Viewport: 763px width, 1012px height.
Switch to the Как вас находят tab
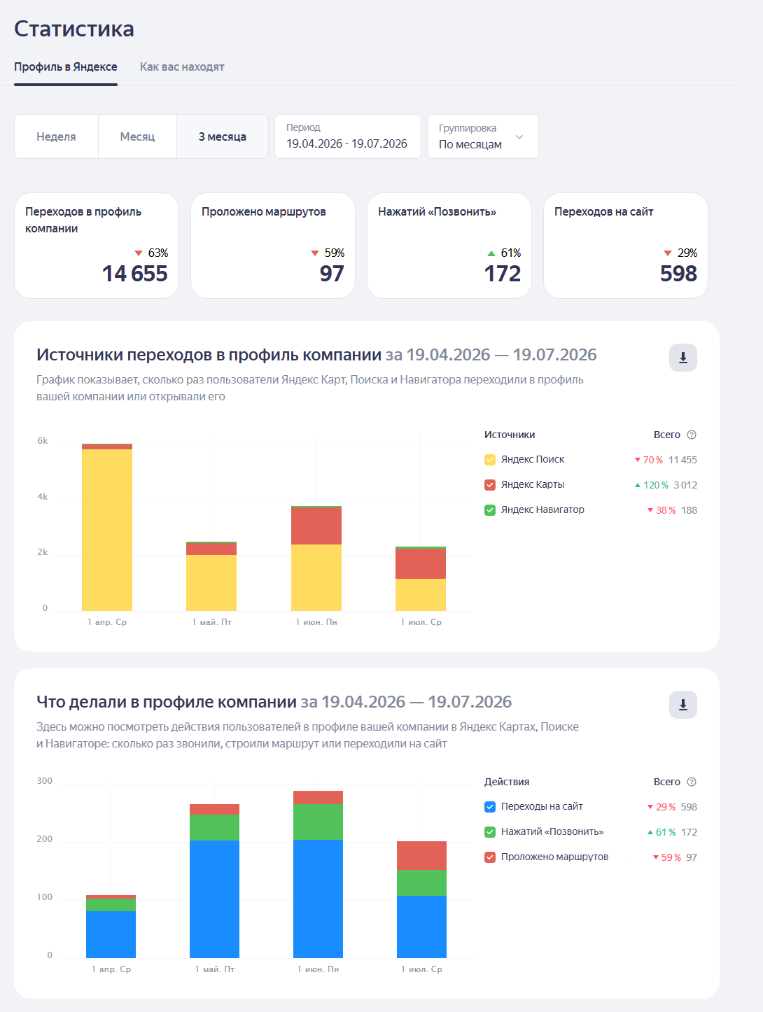click(182, 67)
